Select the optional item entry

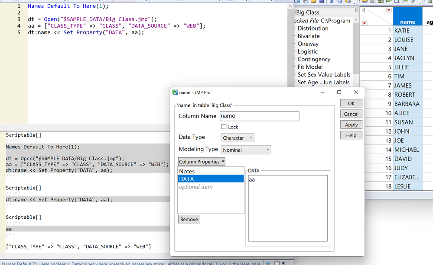(x=211, y=187)
